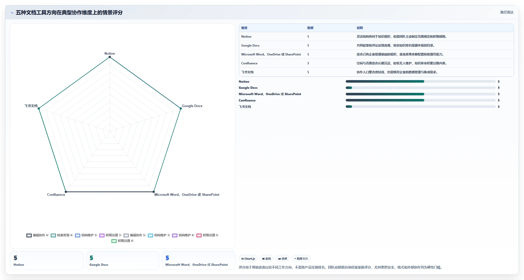Open the Microsoft Word、OneDrive score card
This screenshot has height=280, width=524.
pyautogui.click(x=198, y=260)
